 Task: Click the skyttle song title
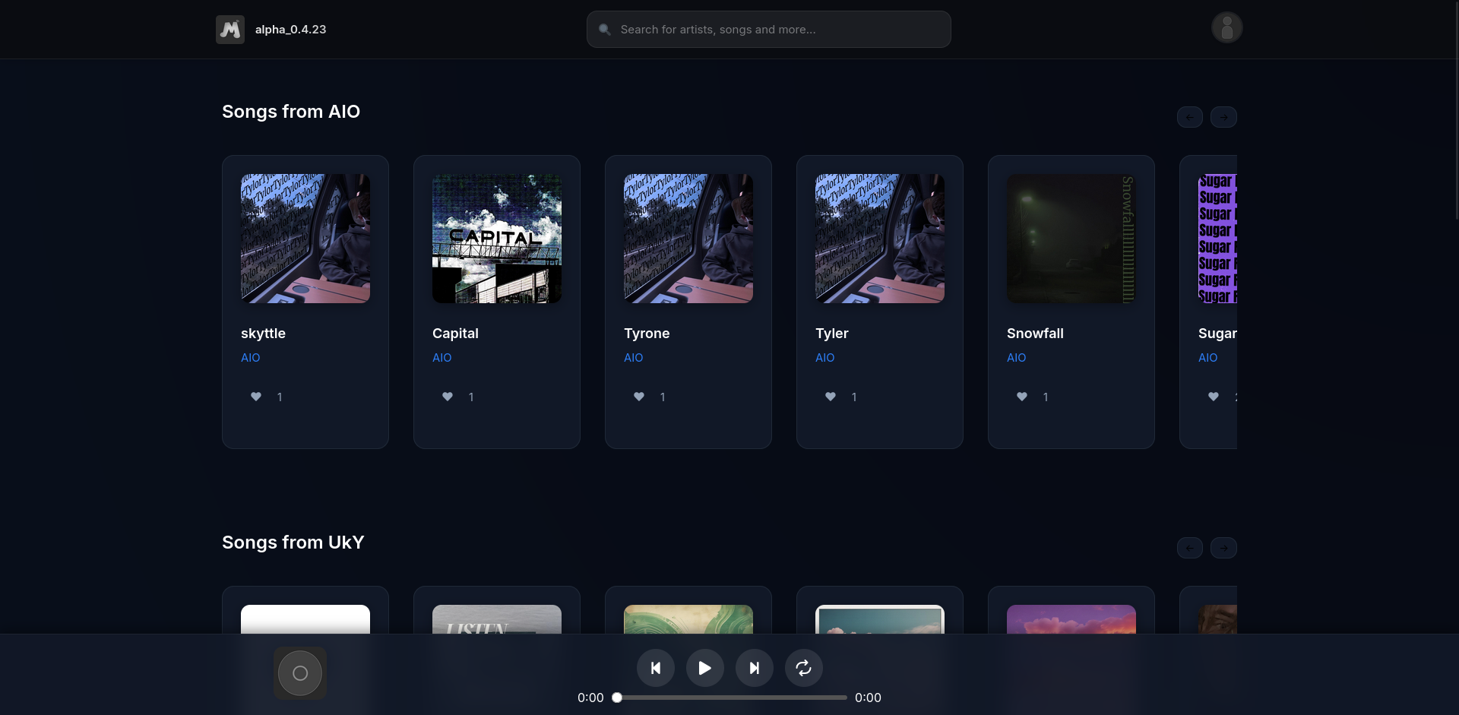pos(264,334)
